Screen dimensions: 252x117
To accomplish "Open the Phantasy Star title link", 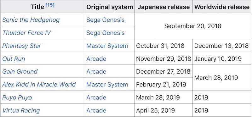I will pos(22,46).
